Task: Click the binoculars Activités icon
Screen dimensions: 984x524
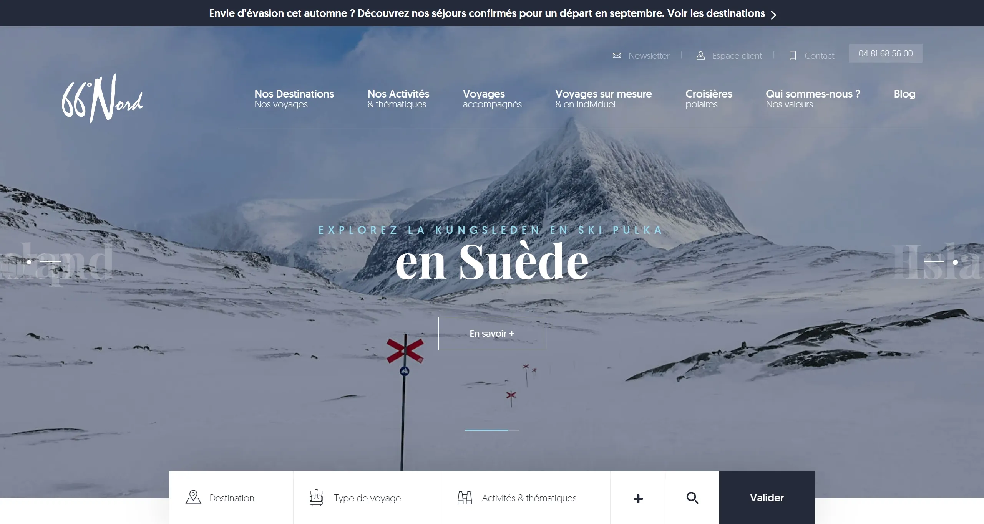Action: point(465,498)
